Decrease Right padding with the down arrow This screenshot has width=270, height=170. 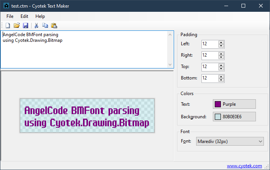click(221, 57)
